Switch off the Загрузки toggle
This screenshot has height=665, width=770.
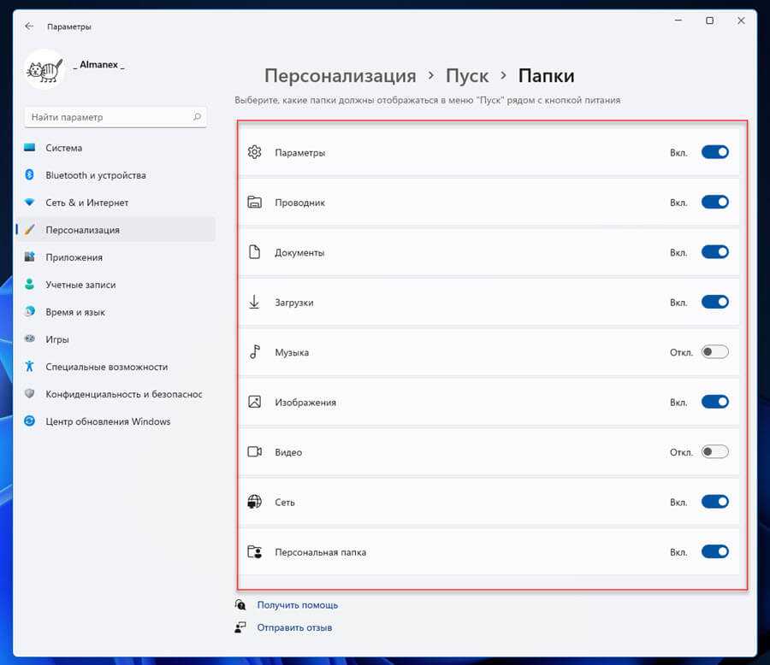(x=714, y=303)
